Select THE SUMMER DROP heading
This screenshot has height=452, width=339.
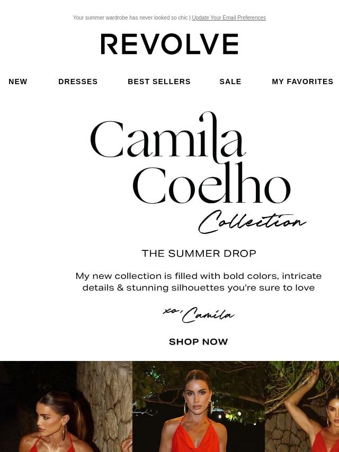(x=199, y=254)
